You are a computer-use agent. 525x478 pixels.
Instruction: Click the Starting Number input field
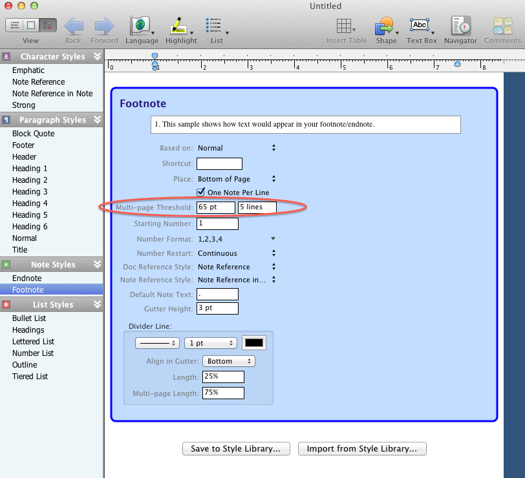217,224
